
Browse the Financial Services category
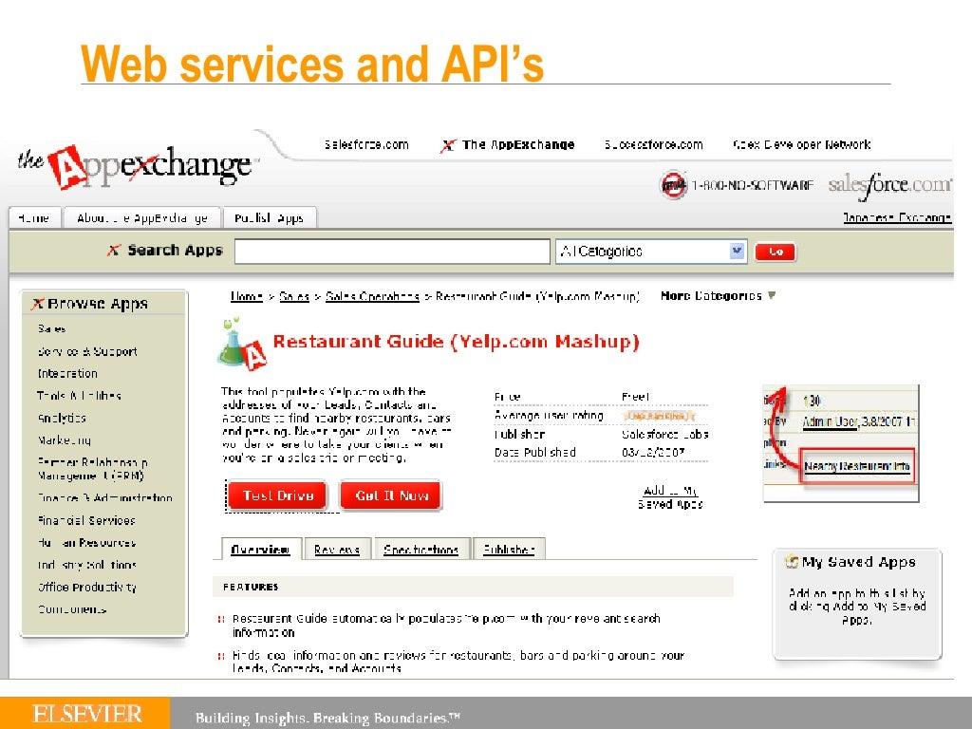[86, 521]
